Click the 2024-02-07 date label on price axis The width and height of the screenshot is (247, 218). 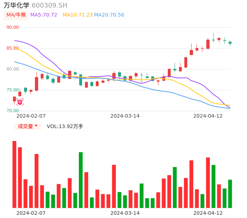[x=31, y=116]
